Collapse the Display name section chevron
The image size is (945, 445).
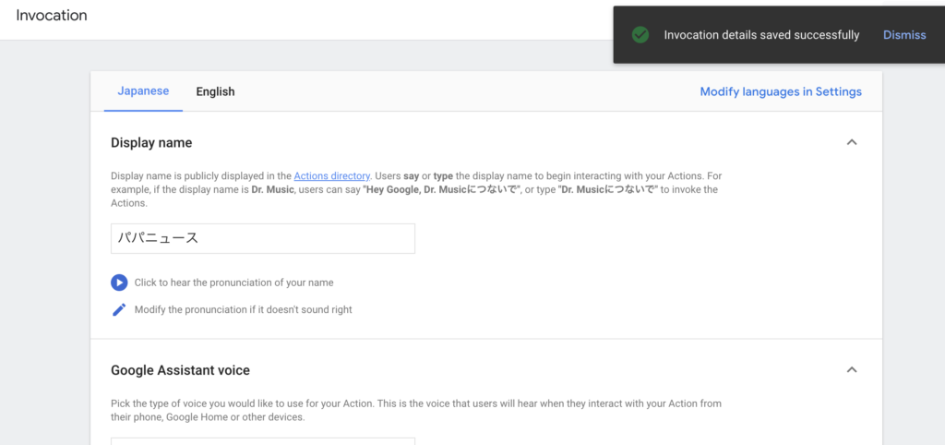852,143
